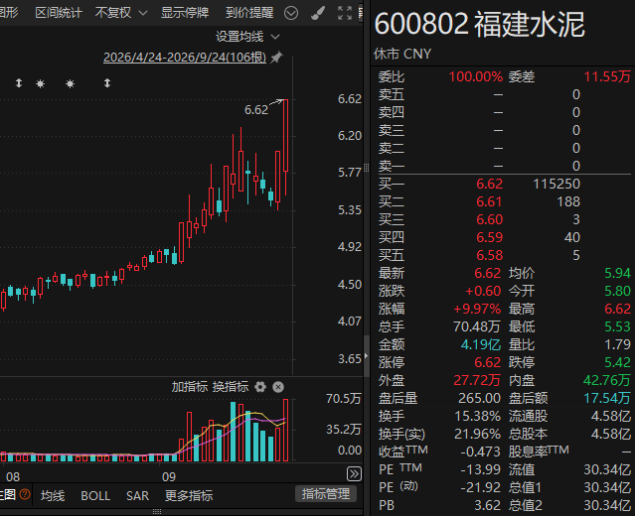
Task: Click the fullscreen expand icon in toolbar
Action: (345, 13)
